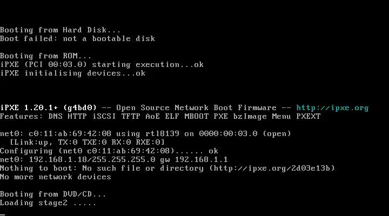Click 'Boot failed: not a bootable disk'
The height and width of the screenshot is (216, 389).
point(77,38)
